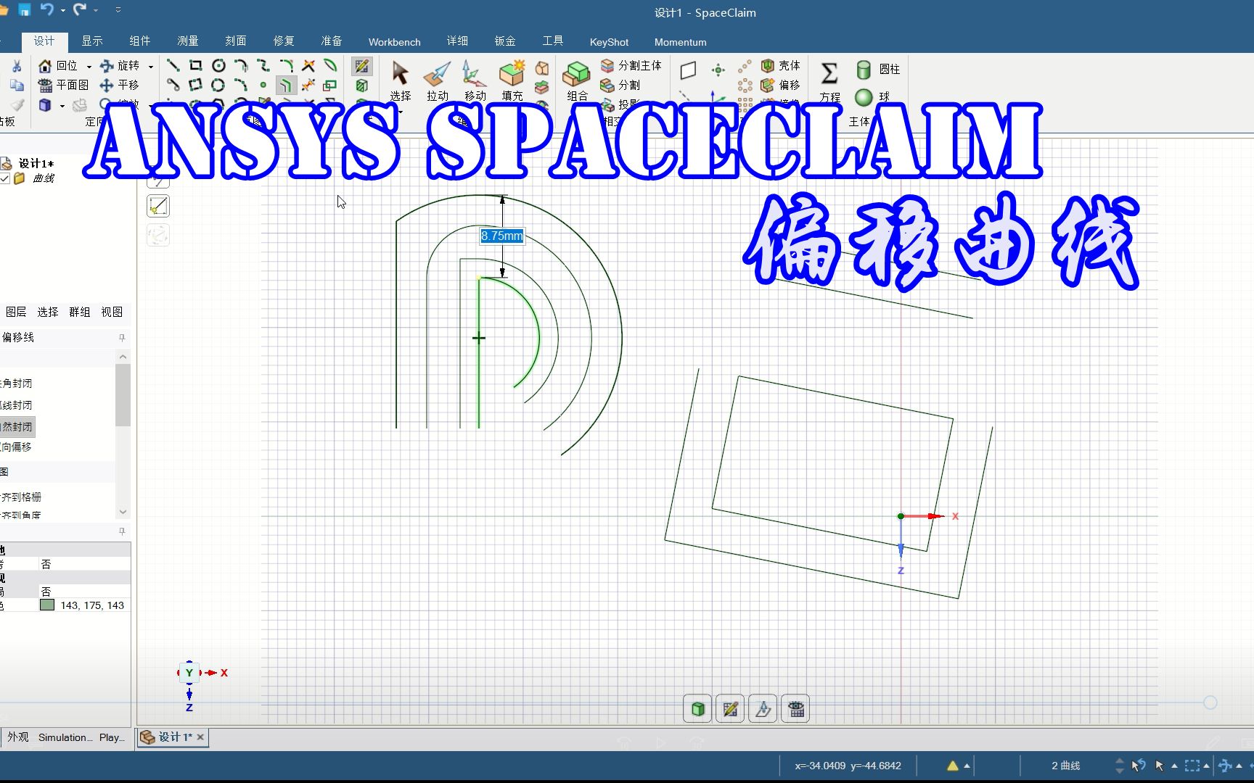Image resolution: width=1254 pixels, height=783 pixels.
Task: Open the Equation tool
Action: pos(829,81)
